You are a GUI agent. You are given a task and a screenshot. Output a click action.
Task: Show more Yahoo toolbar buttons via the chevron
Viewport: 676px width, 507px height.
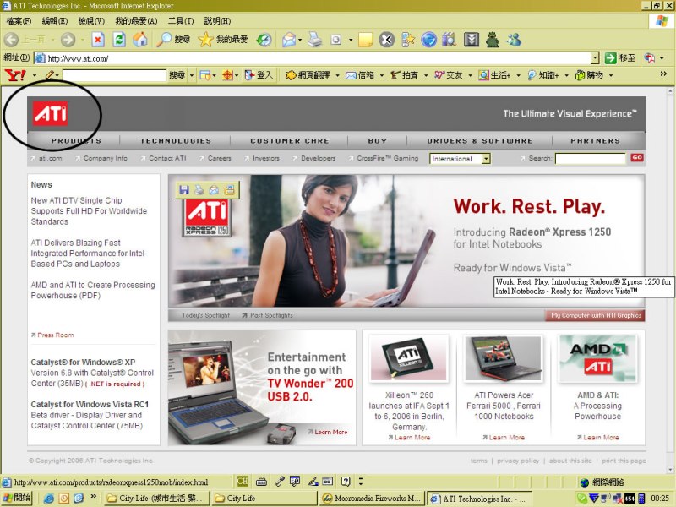click(663, 74)
